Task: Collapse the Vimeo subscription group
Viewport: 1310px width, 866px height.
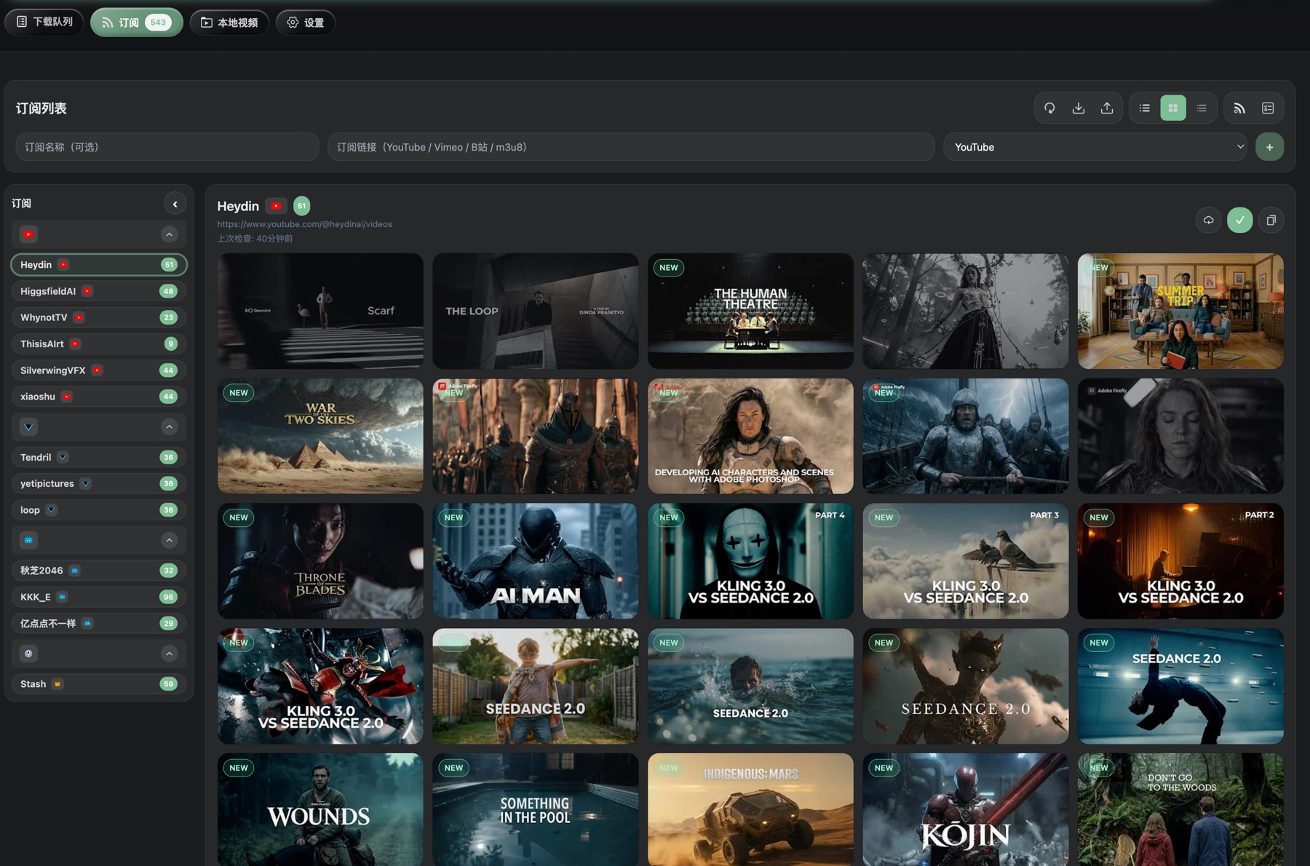Action: 169,427
